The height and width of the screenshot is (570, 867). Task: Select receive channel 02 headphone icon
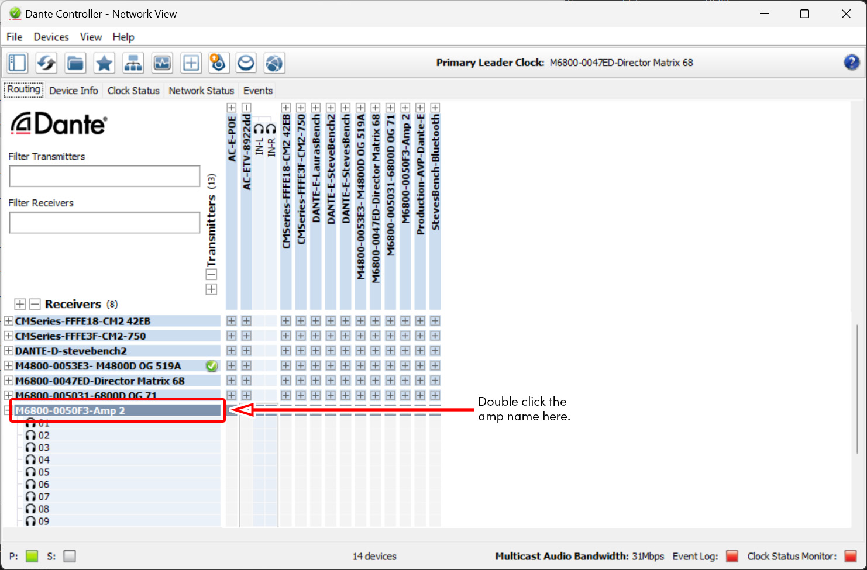[31, 435]
